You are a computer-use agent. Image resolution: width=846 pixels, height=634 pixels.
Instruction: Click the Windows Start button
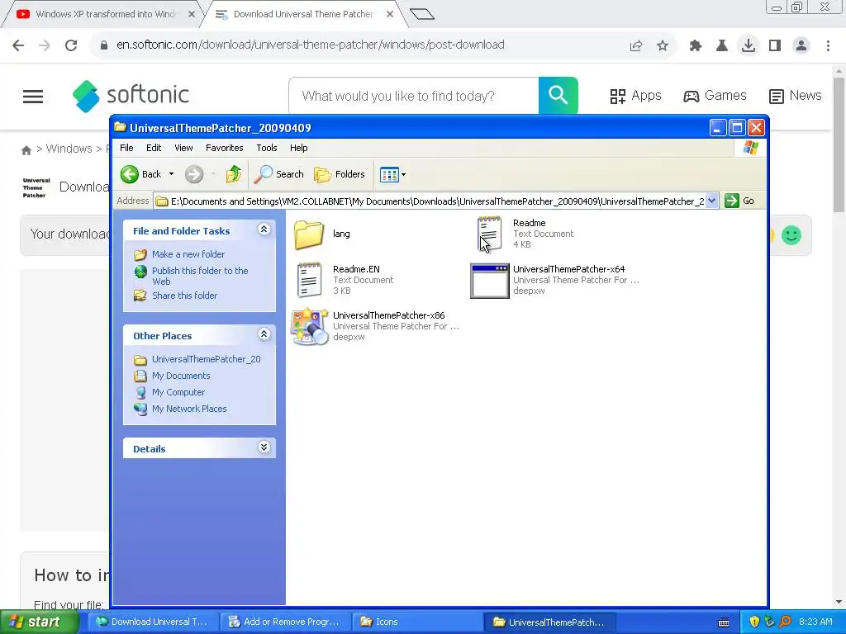pos(39,622)
